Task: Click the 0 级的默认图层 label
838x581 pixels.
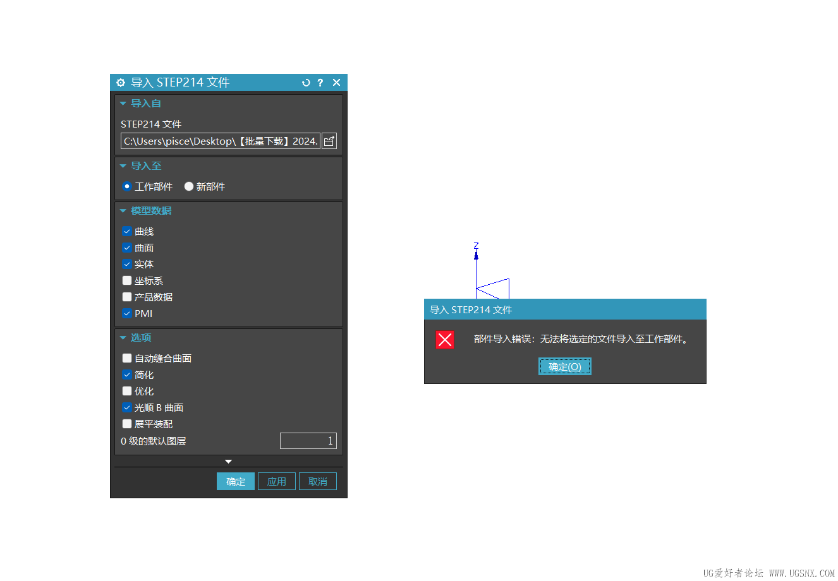Action: (x=154, y=441)
